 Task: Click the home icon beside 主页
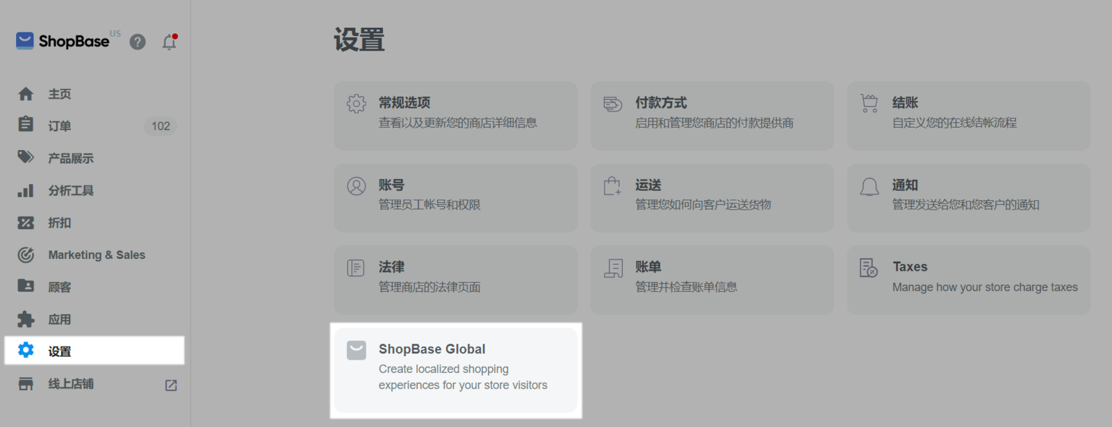(26, 94)
